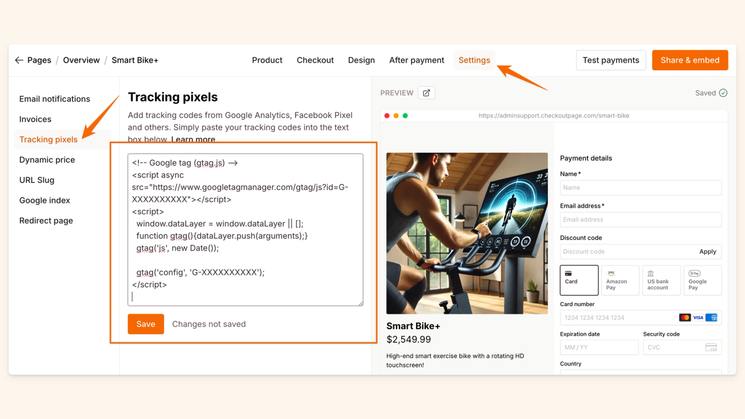
Task: Select Tracking pixels in sidebar
Action: point(48,139)
